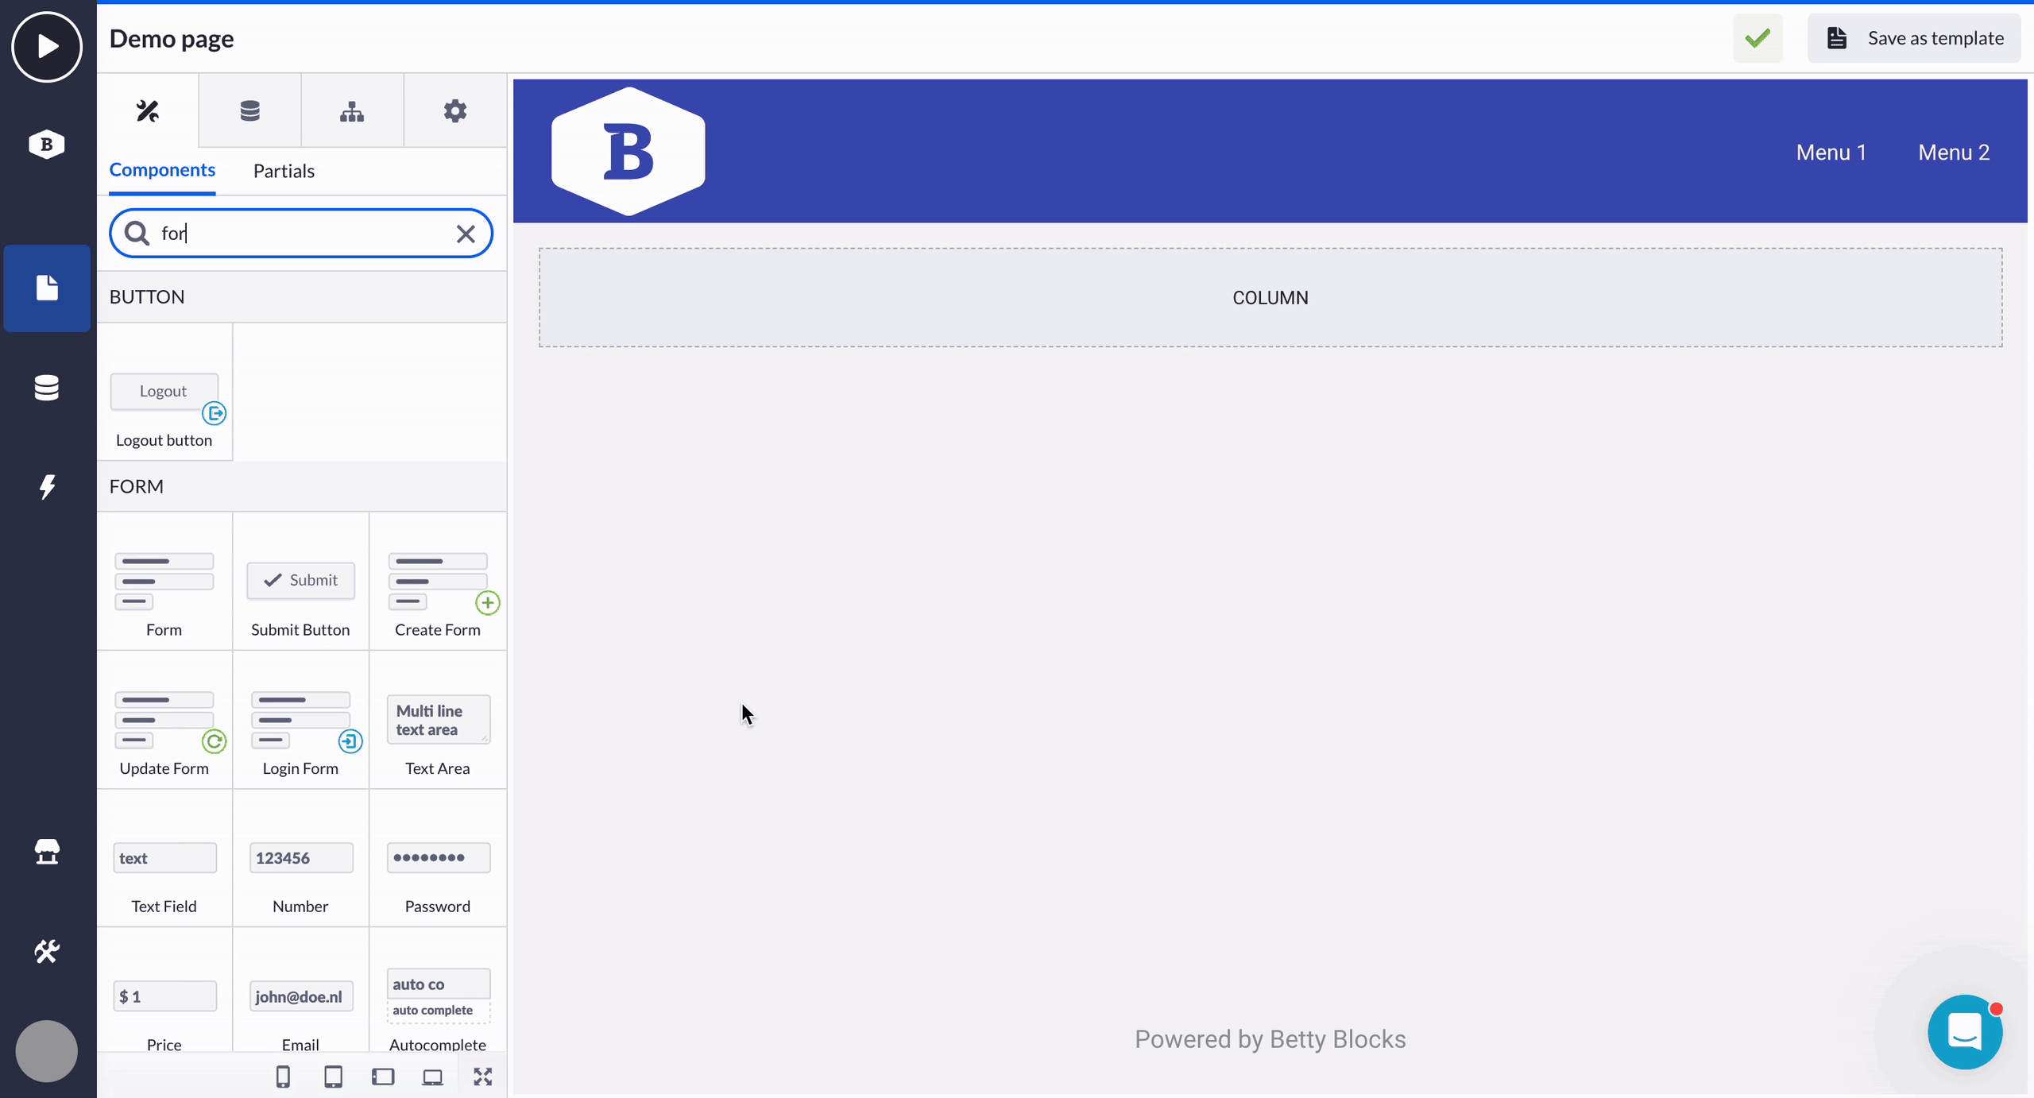The width and height of the screenshot is (2034, 1098).
Task: Click Menu 2 in page header
Action: coord(1954,153)
